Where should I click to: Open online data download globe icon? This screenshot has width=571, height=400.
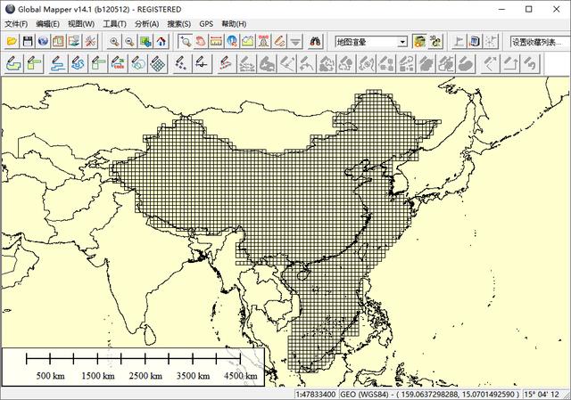[x=43, y=42]
